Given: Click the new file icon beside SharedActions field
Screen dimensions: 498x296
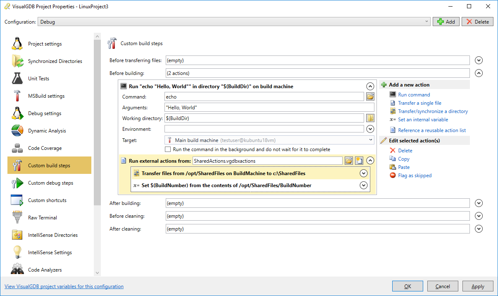Looking at the screenshot, I should pyautogui.click(x=359, y=161).
